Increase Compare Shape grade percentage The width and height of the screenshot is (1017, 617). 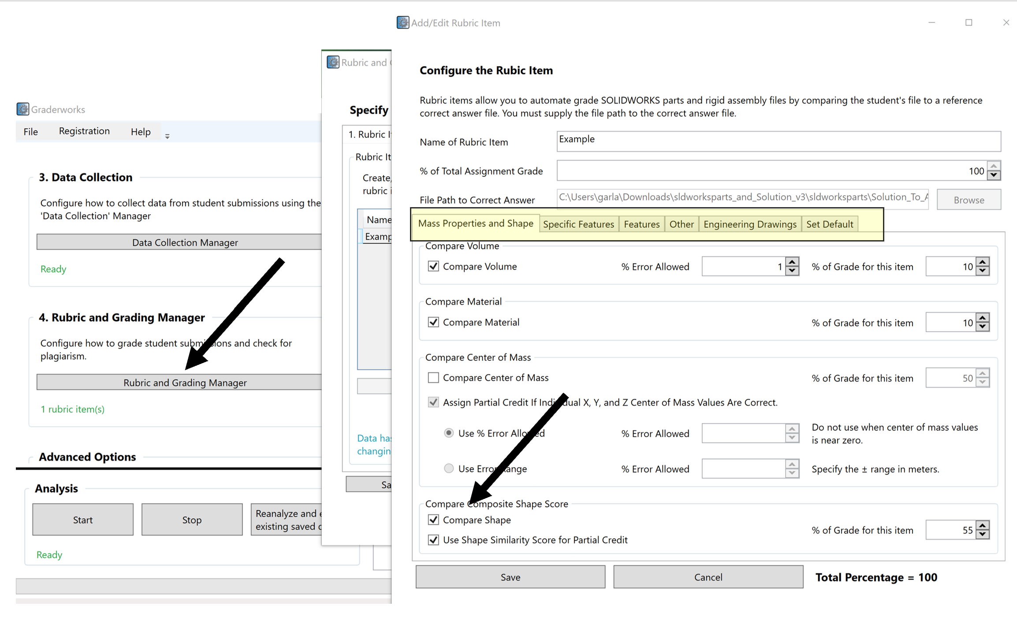pyautogui.click(x=983, y=525)
